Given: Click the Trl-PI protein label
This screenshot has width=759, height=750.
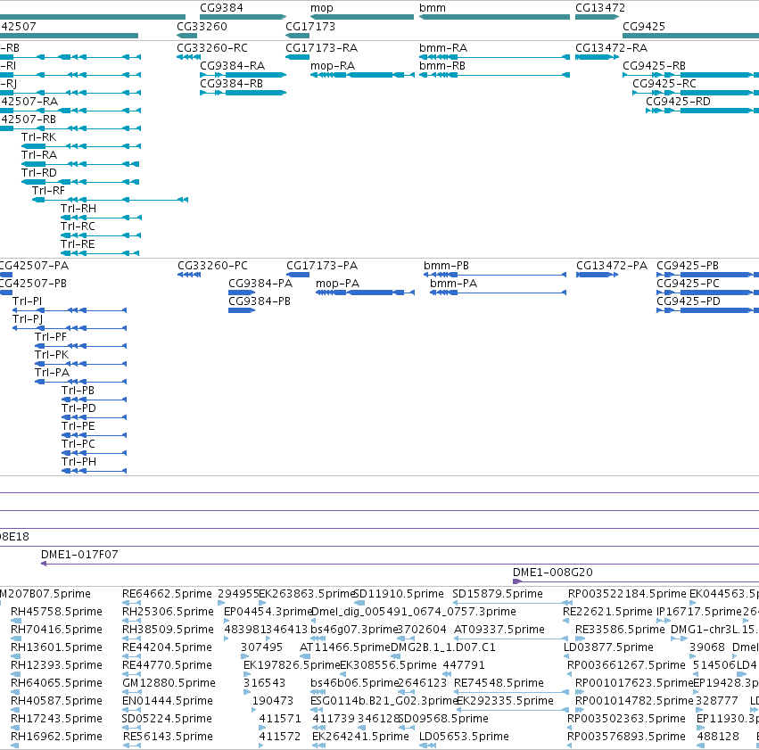Looking at the screenshot, I should click(x=27, y=301).
